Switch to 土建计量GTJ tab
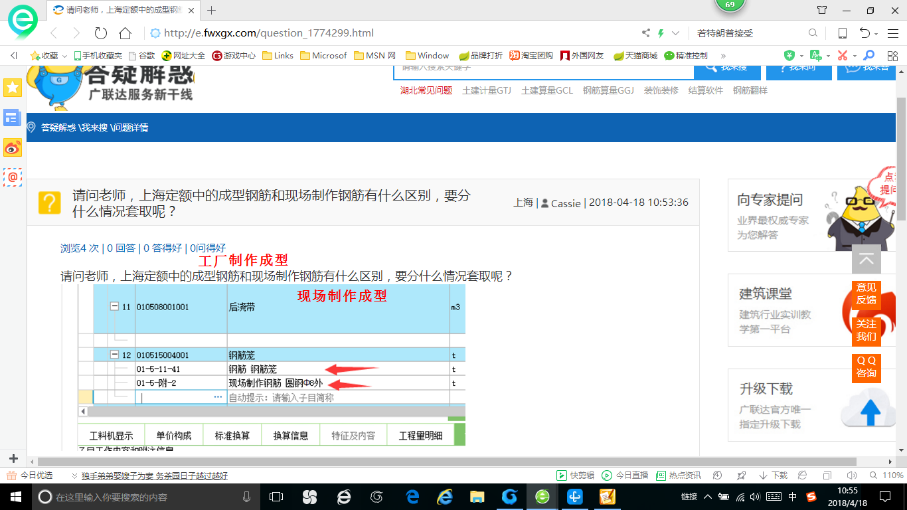This screenshot has height=510, width=907. point(487,90)
